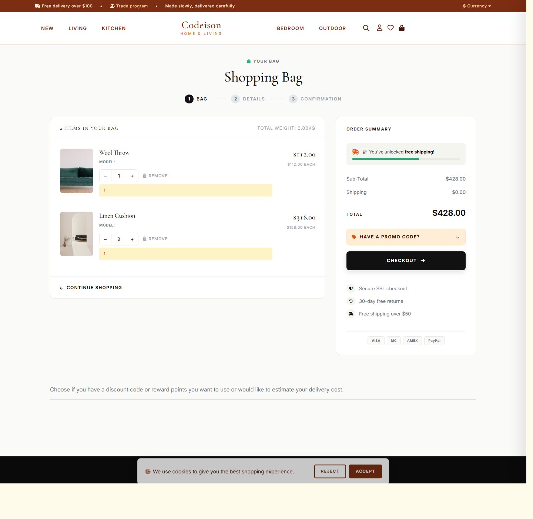Click the cookie icon in consent banner
This screenshot has width=533, height=519.
pyautogui.click(x=148, y=472)
